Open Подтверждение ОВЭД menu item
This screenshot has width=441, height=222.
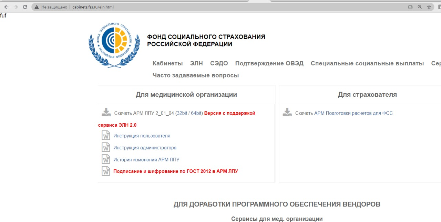269,63
